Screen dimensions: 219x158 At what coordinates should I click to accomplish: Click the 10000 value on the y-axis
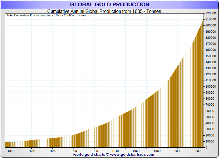pos(210,141)
